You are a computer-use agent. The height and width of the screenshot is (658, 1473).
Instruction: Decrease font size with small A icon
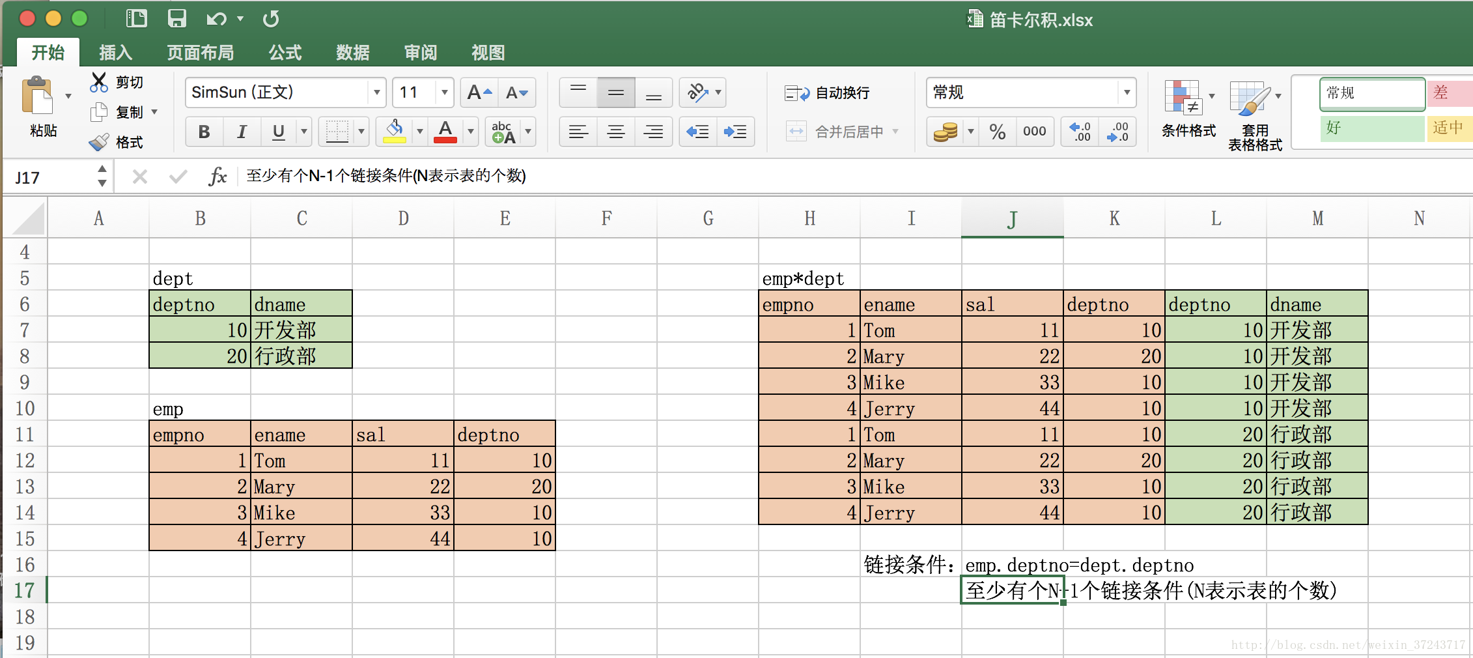click(517, 93)
